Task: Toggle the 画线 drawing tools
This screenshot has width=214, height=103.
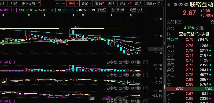Action: pos(111,3)
